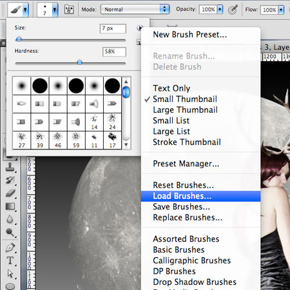Select the Ellipse shape tool

click(x=10, y=286)
